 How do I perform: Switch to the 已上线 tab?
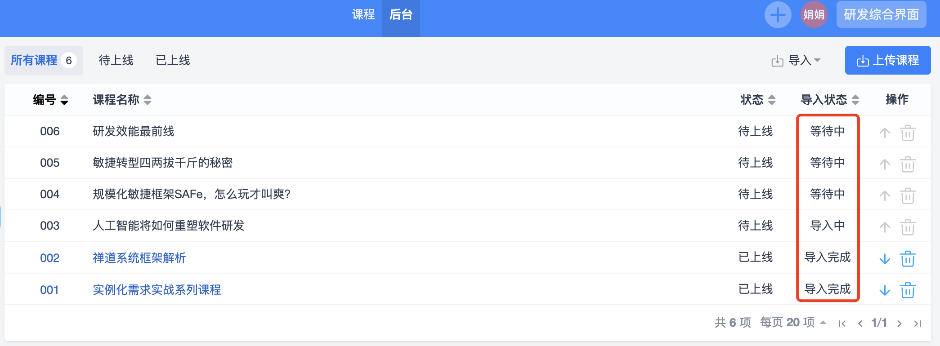click(173, 60)
